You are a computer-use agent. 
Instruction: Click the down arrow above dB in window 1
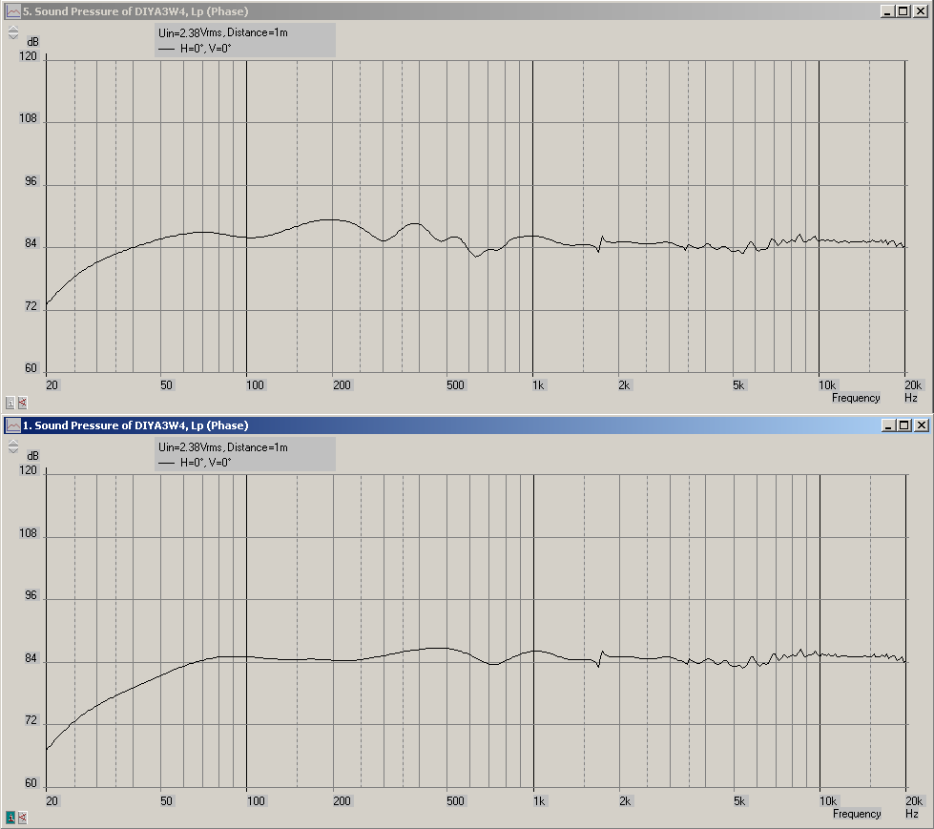[13, 451]
